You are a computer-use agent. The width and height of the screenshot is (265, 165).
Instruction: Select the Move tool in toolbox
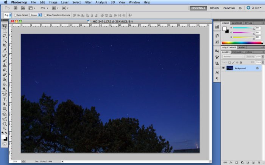5,26
